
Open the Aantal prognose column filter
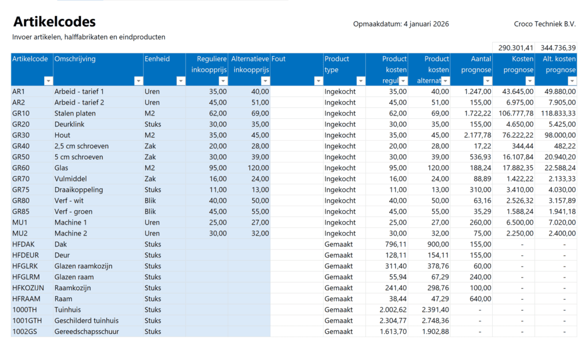click(487, 80)
